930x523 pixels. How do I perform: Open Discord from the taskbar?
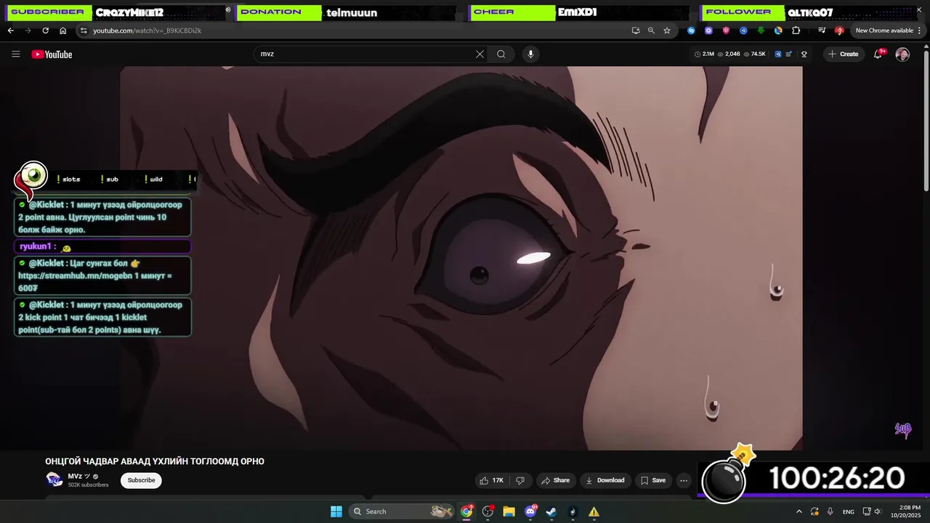click(530, 511)
